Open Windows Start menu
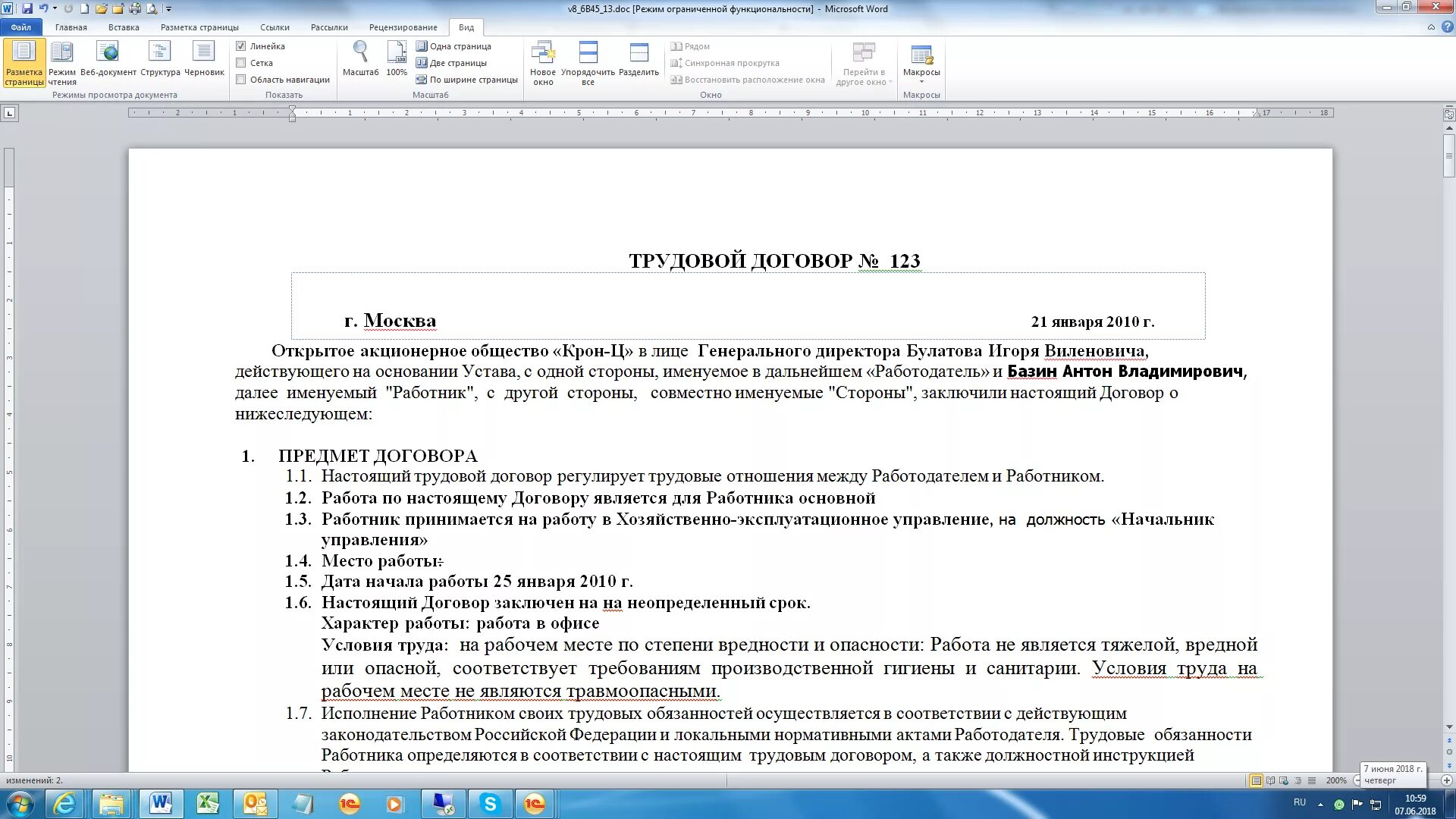The width and height of the screenshot is (1456, 819). tap(20, 805)
